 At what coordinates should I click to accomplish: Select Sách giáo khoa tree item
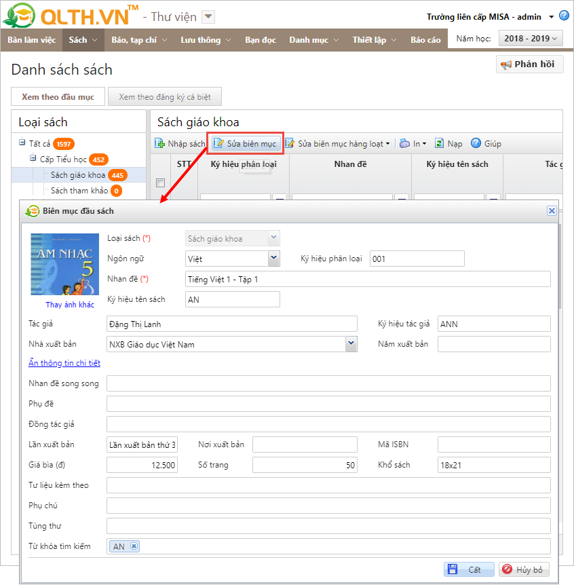point(78,175)
